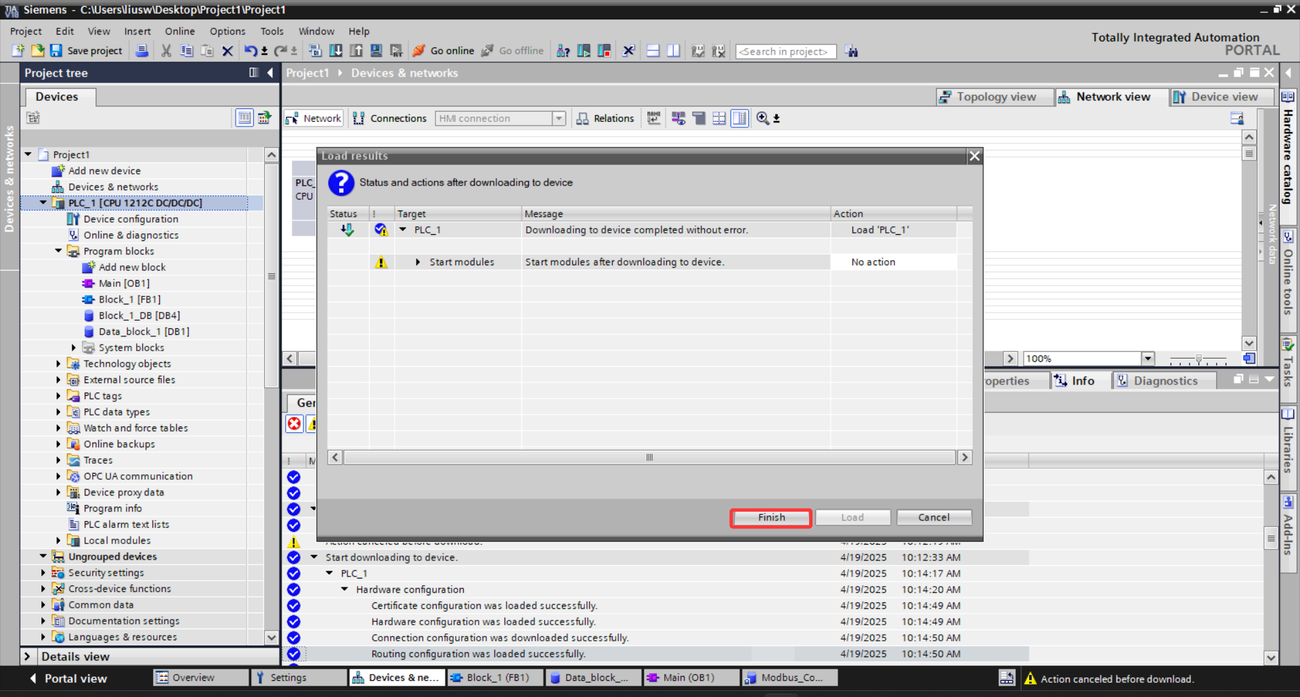Expand Start modules row in Load results

click(418, 262)
